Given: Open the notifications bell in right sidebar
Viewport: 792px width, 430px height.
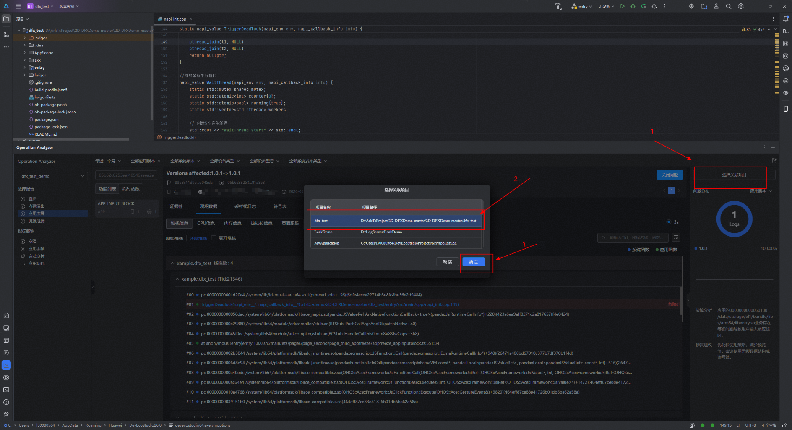Looking at the screenshot, I should pyautogui.click(x=786, y=19).
